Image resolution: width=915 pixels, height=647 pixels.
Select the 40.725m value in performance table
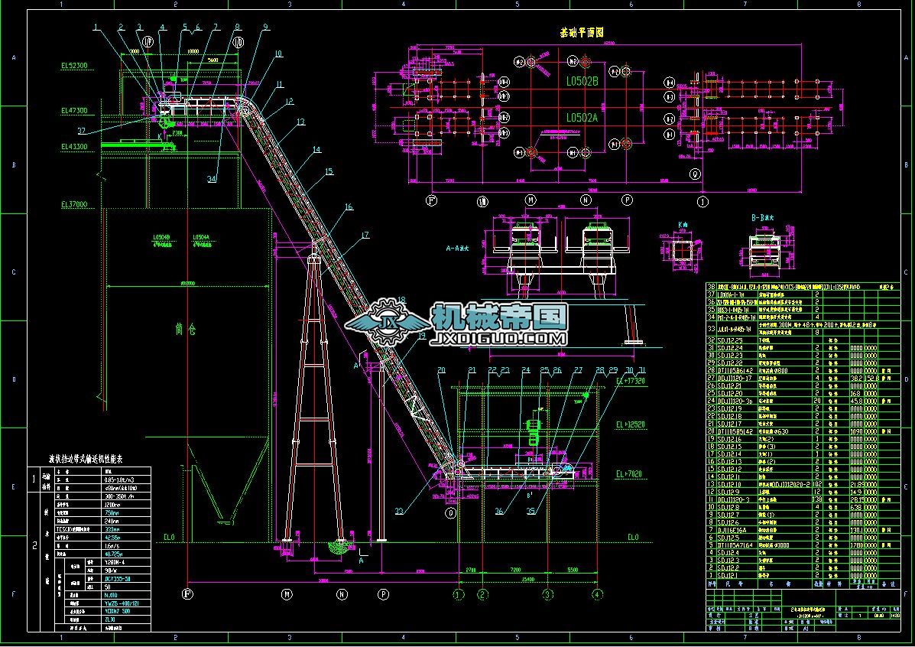pyautogui.click(x=114, y=554)
